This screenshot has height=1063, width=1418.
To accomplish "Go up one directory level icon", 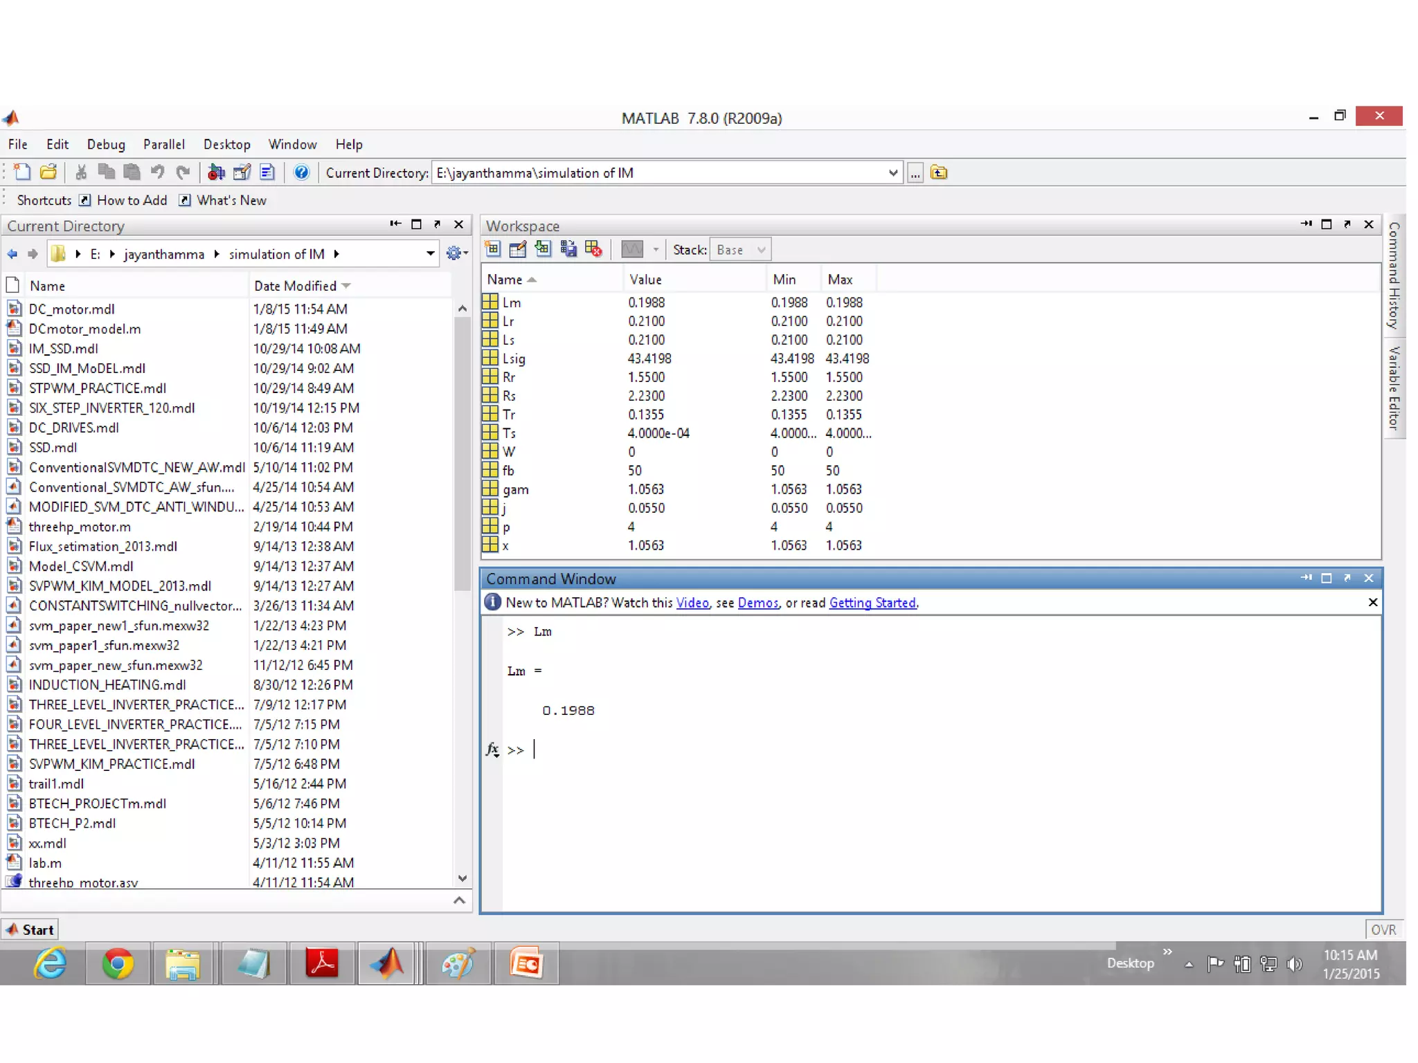I will 939,172.
